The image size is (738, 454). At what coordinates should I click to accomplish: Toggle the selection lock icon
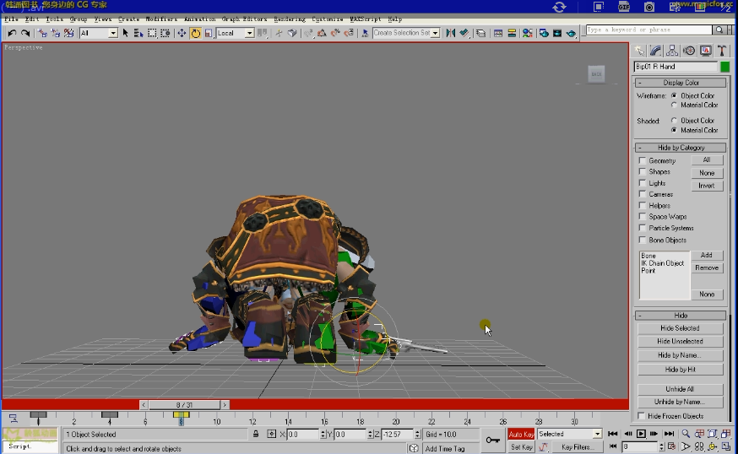point(256,434)
